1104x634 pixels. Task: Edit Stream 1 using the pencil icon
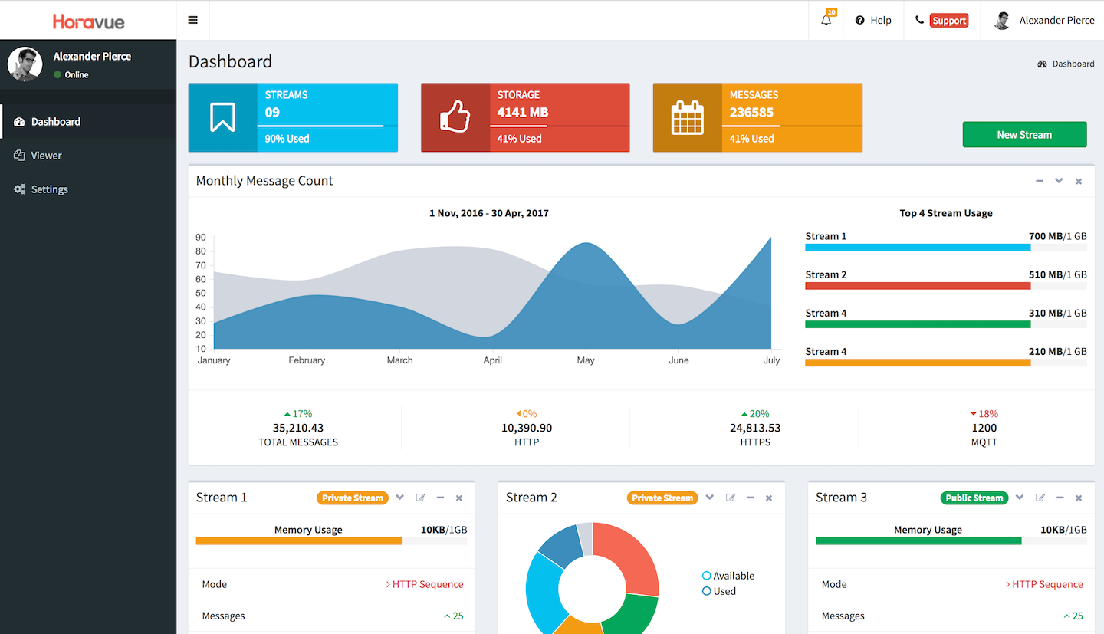click(420, 497)
